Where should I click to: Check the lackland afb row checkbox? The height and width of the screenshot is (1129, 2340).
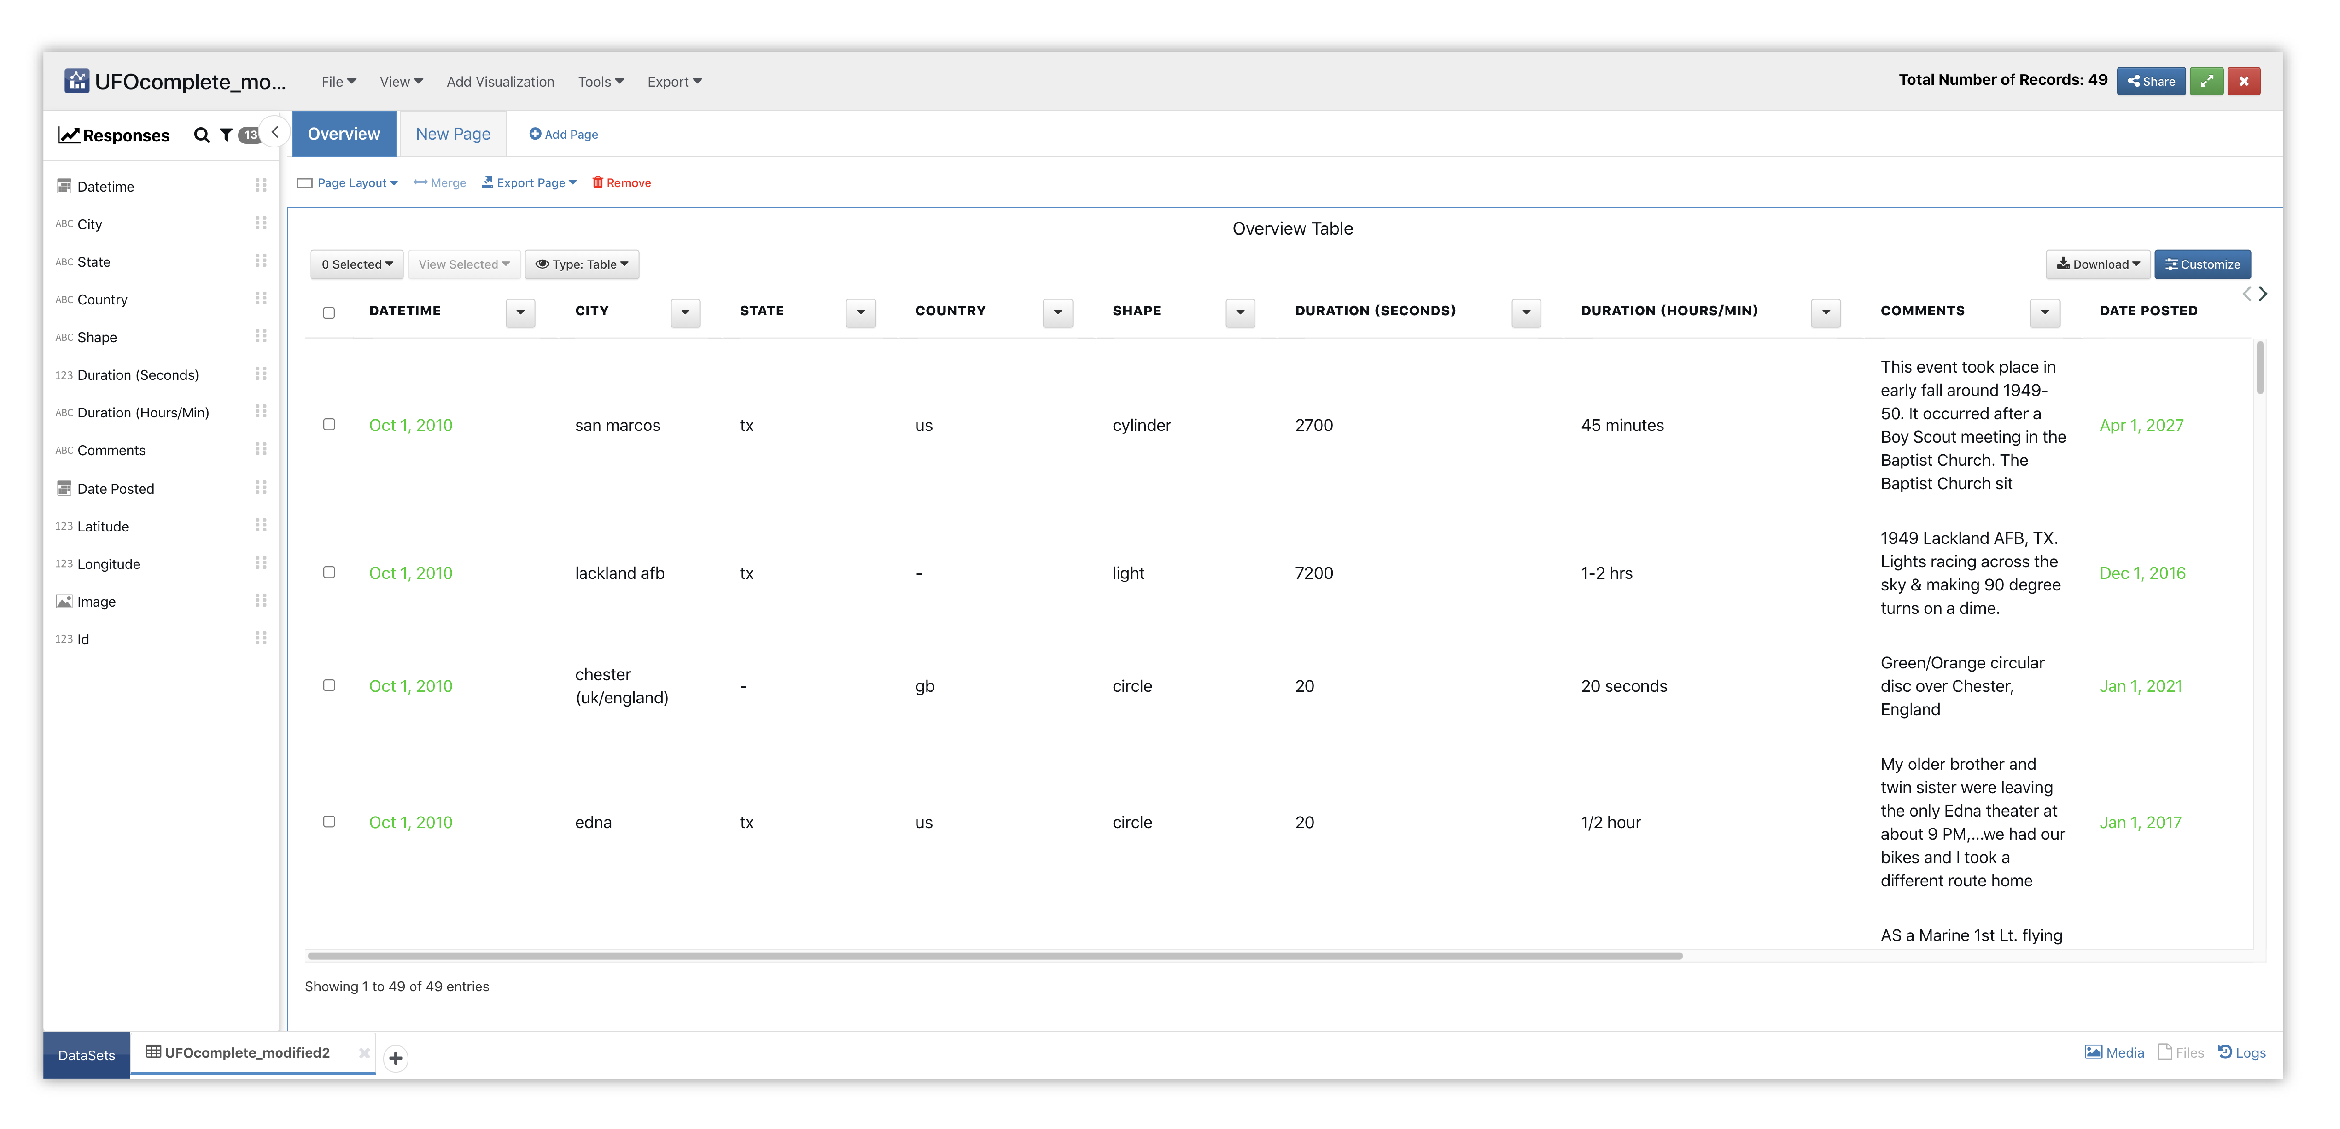point(329,572)
